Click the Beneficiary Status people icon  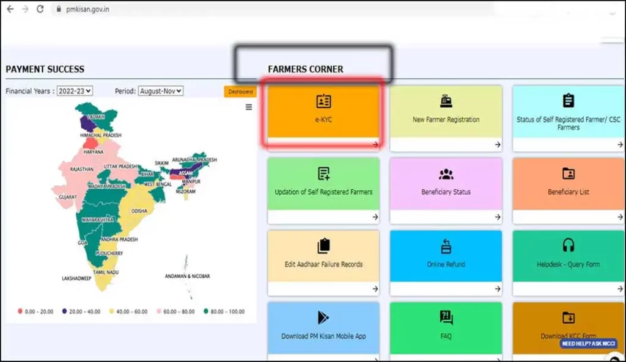[446, 174]
